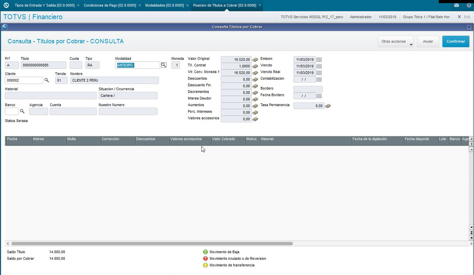Close the Consulta Titulos por Cobrar dialog

[469, 27]
